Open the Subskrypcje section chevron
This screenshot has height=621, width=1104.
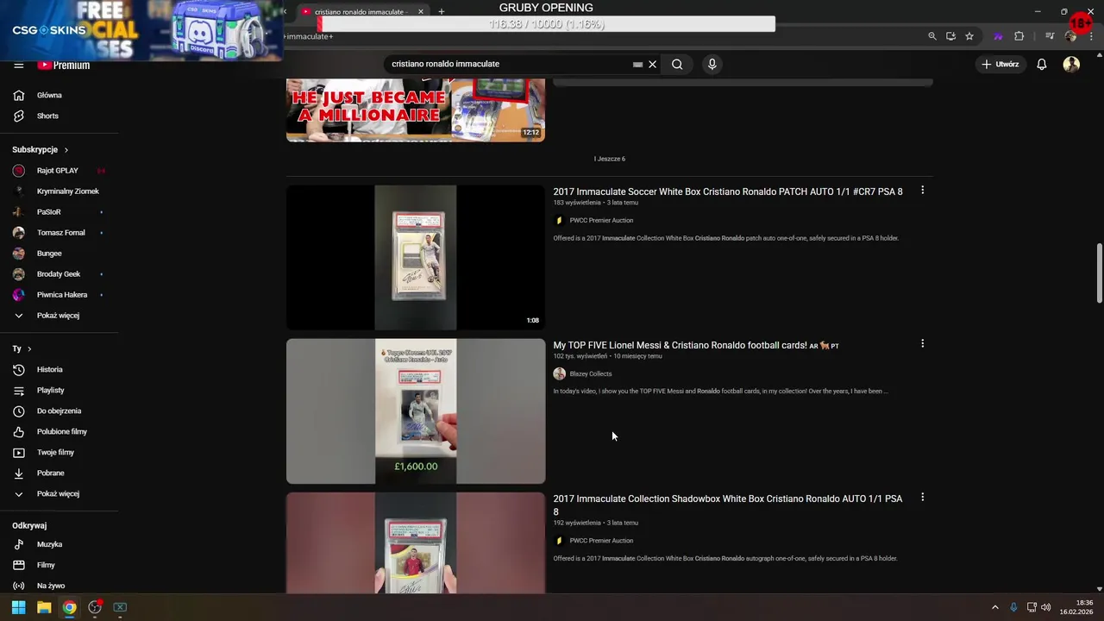click(x=66, y=150)
